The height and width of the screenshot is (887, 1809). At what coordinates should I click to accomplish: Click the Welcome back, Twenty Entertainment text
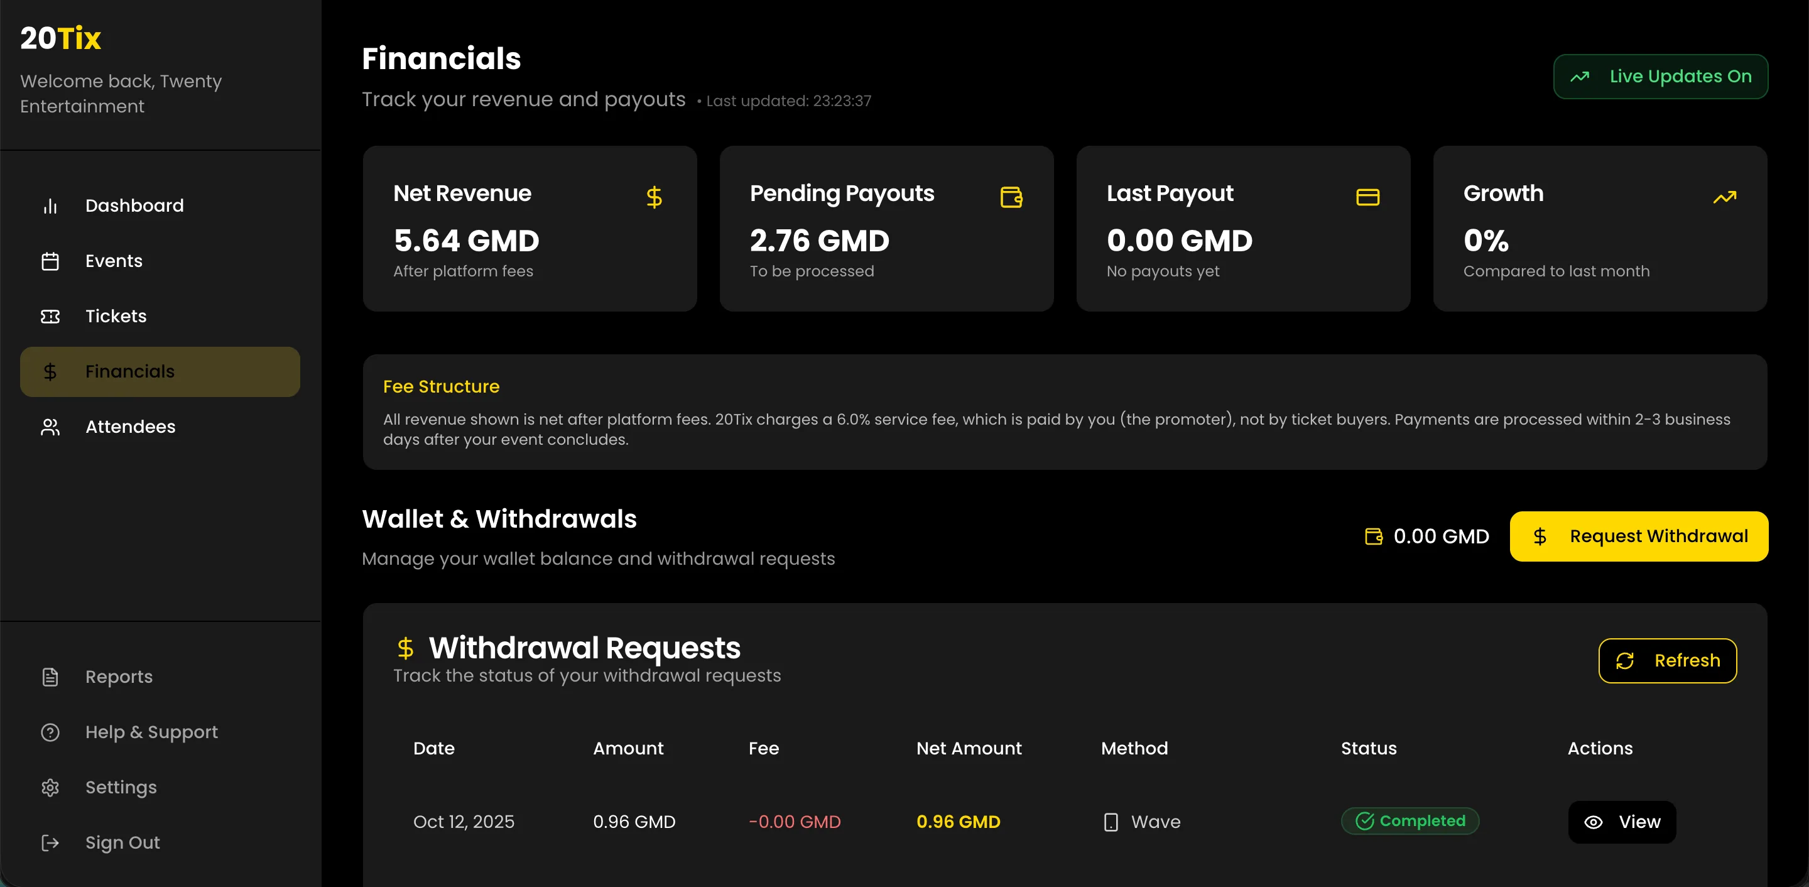pyautogui.click(x=121, y=94)
